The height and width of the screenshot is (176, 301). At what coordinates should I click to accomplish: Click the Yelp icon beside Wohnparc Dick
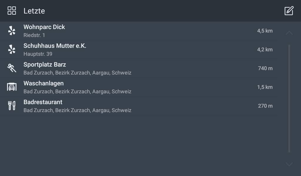click(x=12, y=31)
